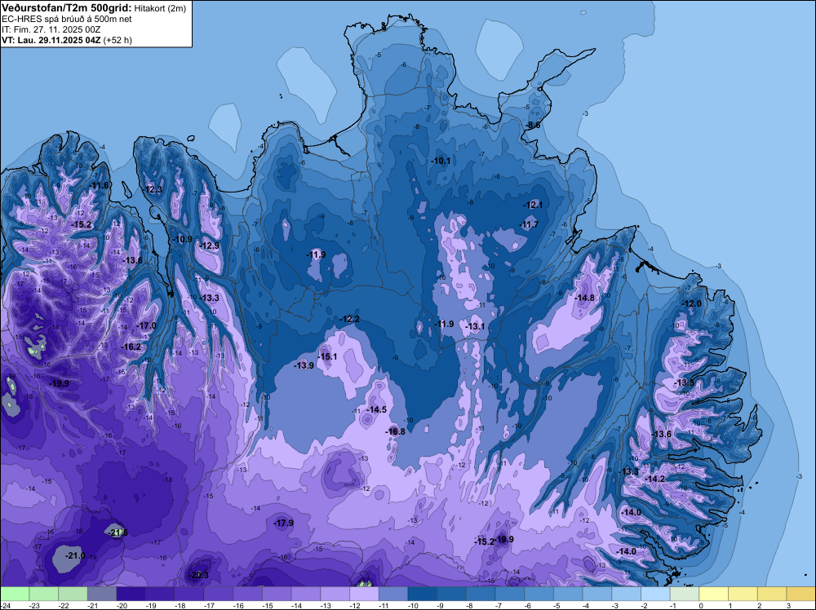The image size is (816, 610).
Task: Pick the -14.2 temperature value
Action: pos(655,479)
